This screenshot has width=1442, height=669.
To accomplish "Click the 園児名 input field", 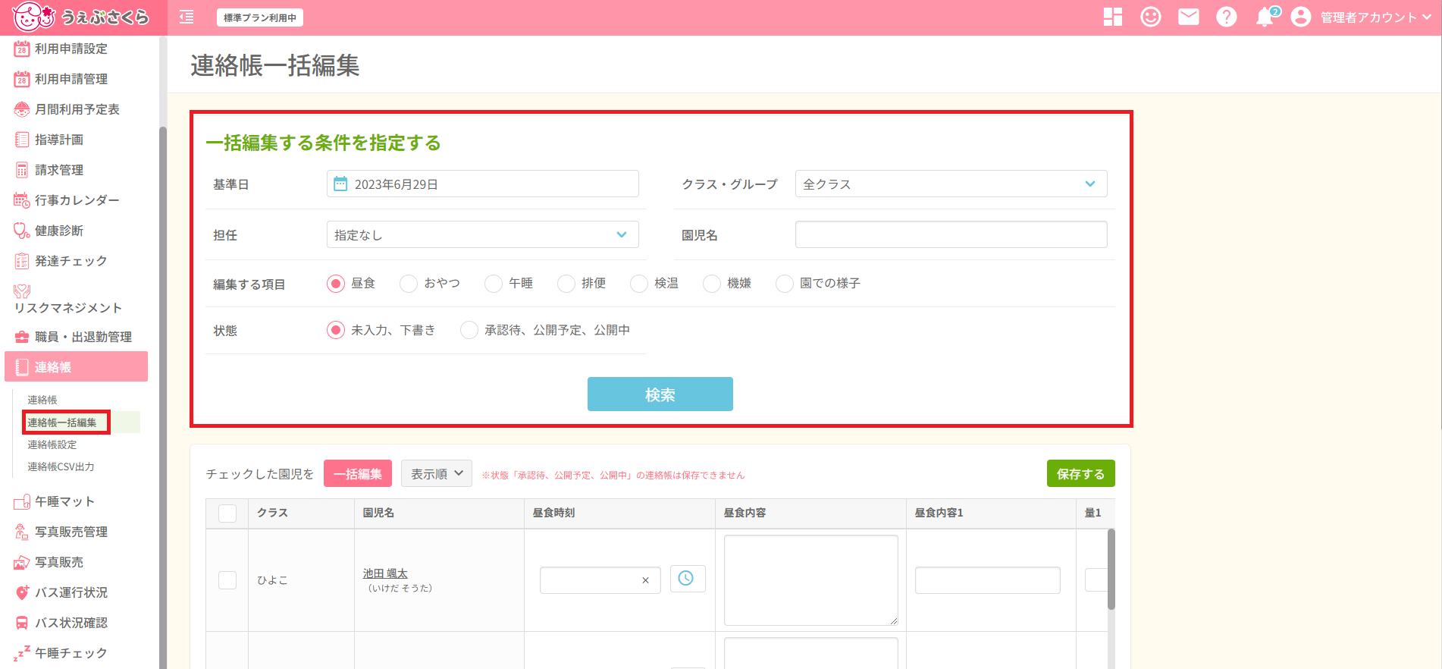I will click(951, 234).
